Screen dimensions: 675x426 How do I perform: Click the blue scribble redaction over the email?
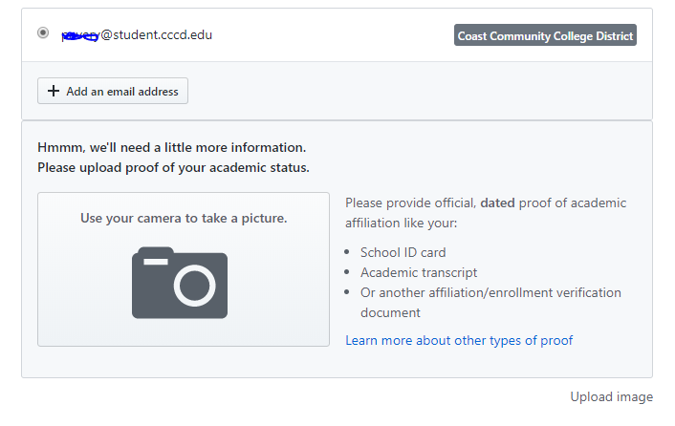[80, 35]
